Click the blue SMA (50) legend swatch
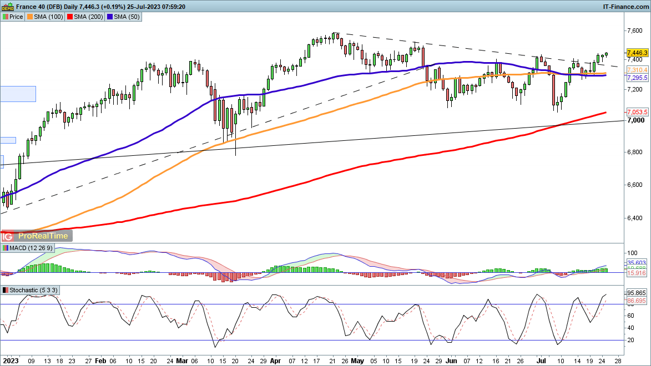651x366 pixels. pyautogui.click(x=109, y=17)
